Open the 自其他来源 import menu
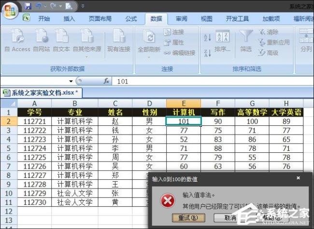This screenshot has height=229, width=314. tap(87, 43)
